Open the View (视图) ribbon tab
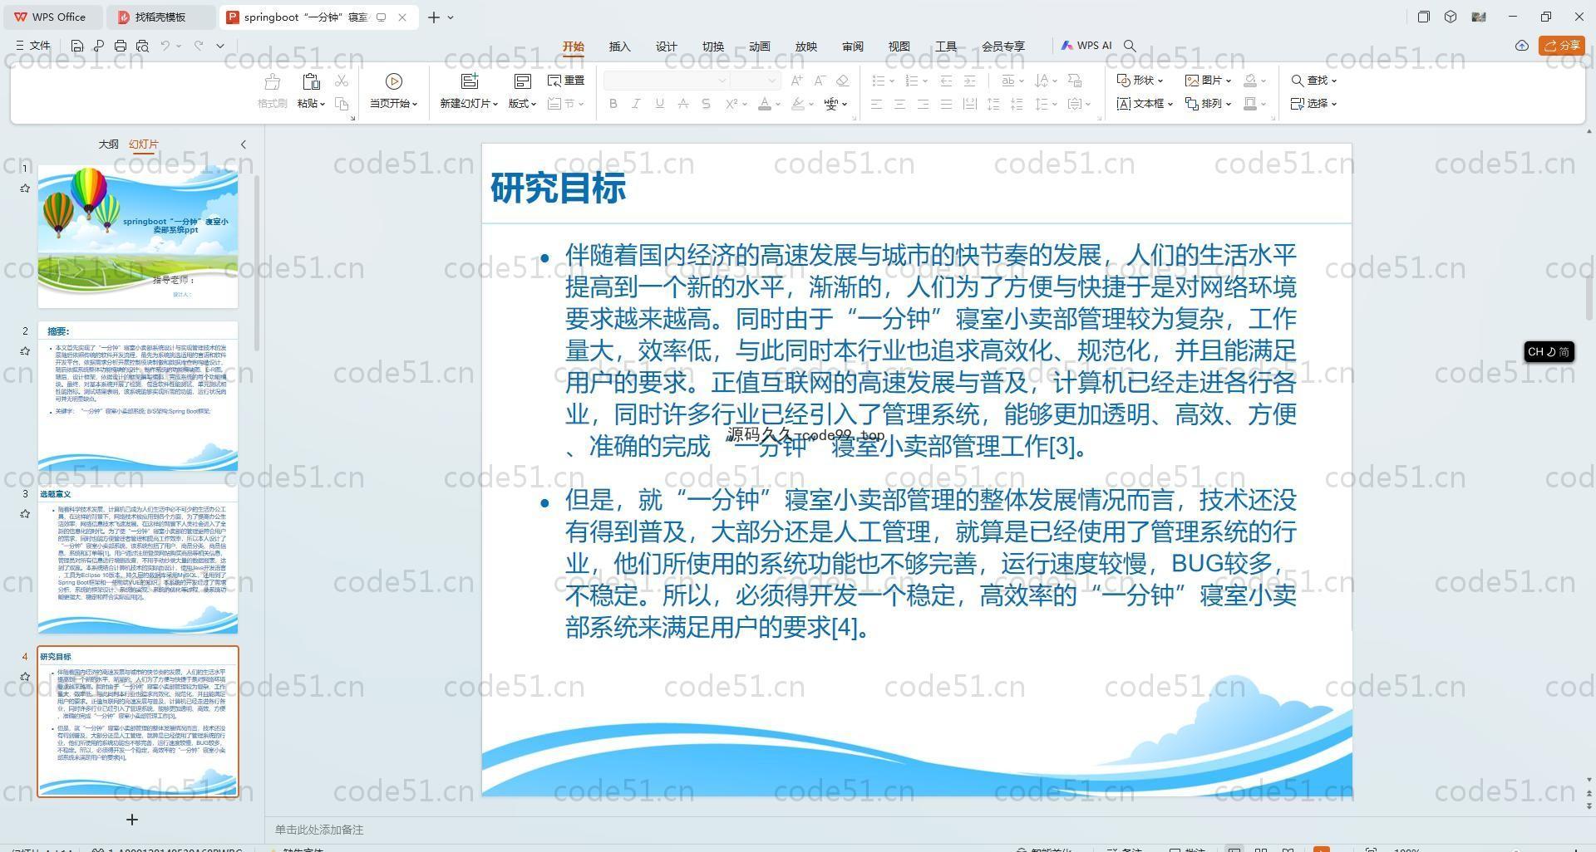 pos(899,47)
